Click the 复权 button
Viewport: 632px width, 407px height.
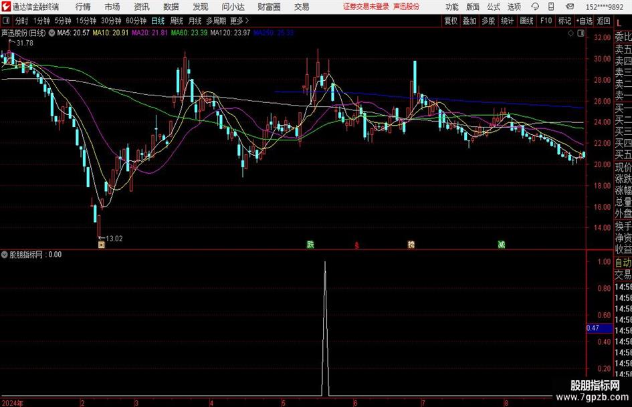coord(451,21)
